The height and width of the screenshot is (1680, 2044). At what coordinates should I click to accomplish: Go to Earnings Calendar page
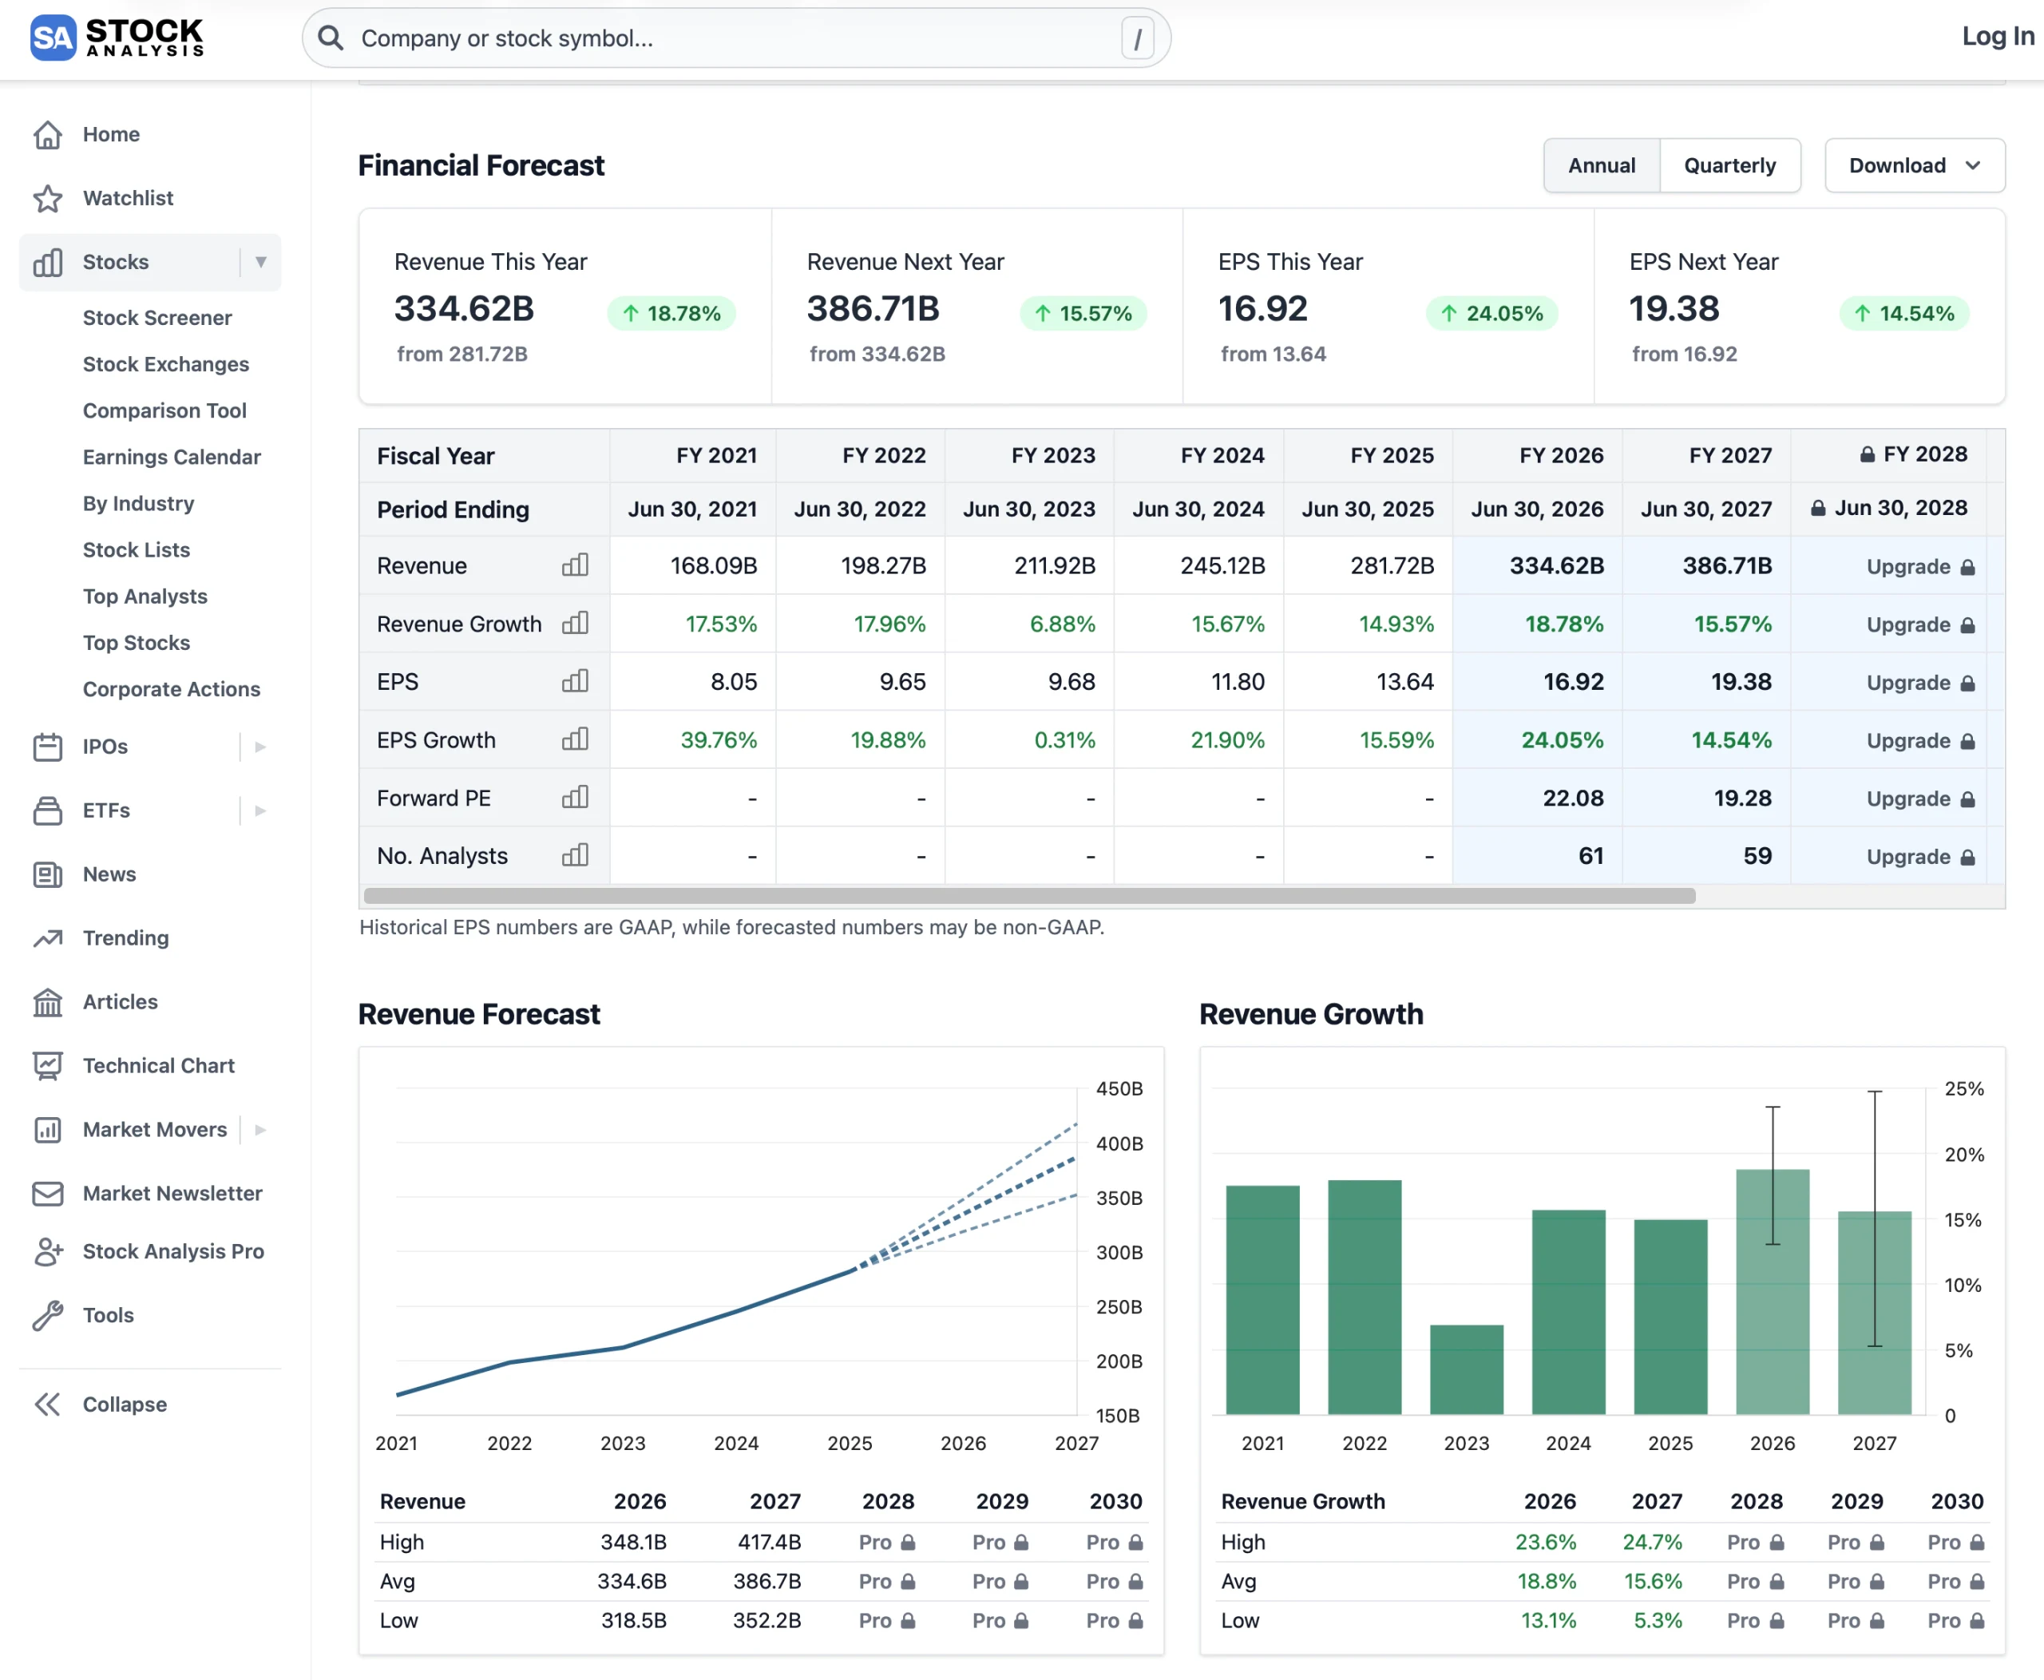[x=172, y=457]
